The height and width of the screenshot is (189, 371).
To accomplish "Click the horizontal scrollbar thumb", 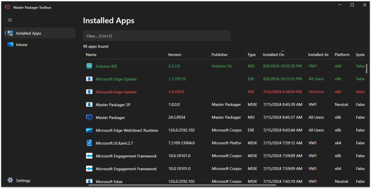I will [182, 185].
